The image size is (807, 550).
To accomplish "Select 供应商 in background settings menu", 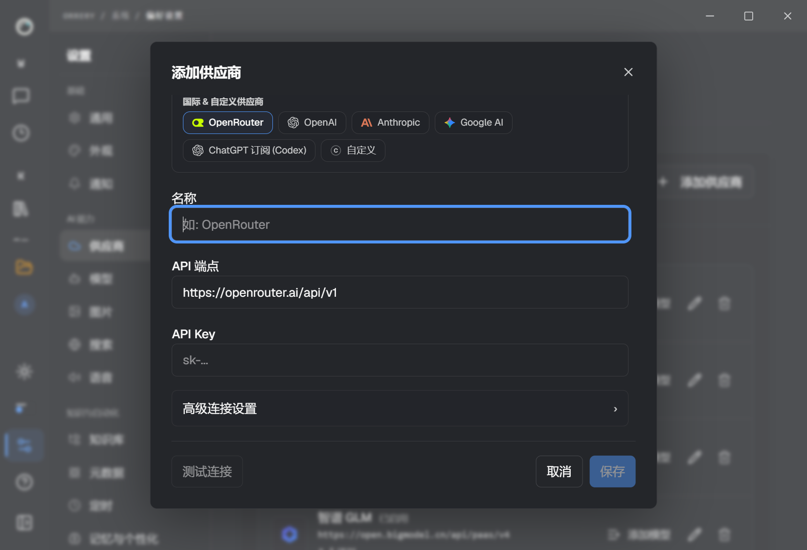I will (x=105, y=246).
